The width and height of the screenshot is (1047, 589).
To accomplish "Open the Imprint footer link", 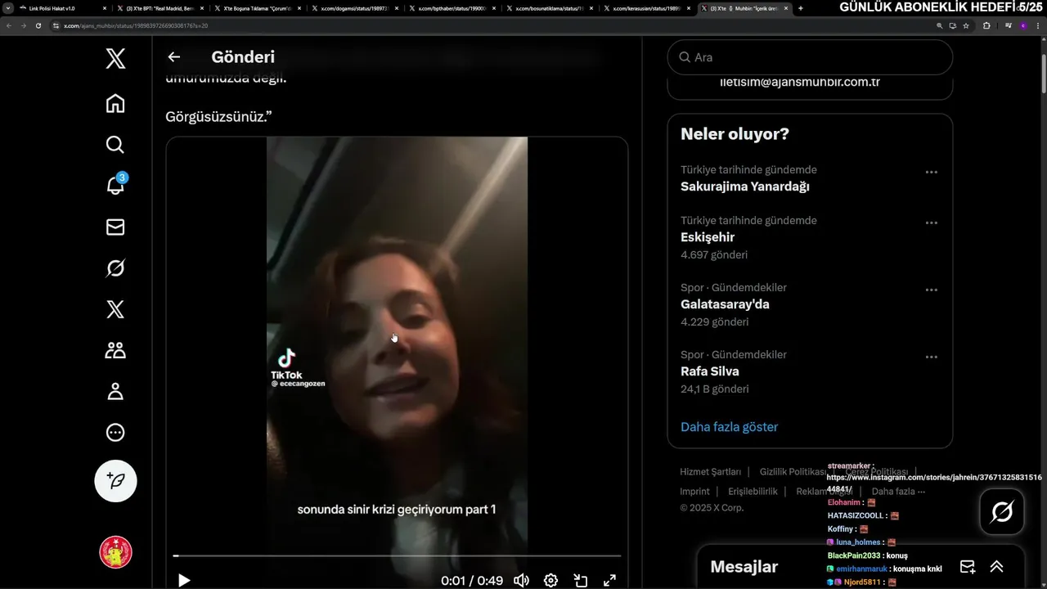I will coord(694,492).
